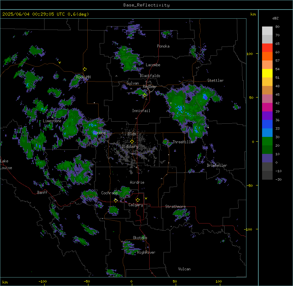Select the red 60-65 dBZ legend swatch
The height and width of the screenshot is (286, 293).
[x=267, y=48]
